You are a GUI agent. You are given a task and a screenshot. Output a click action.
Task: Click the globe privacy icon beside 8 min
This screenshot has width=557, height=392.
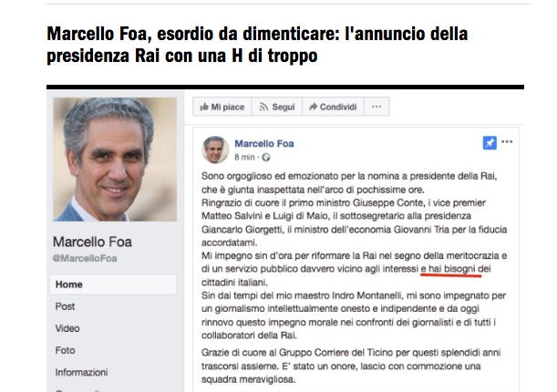(266, 158)
